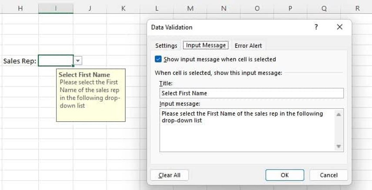Select the Input Message tab
This screenshot has width=372, height=190.
206,45
